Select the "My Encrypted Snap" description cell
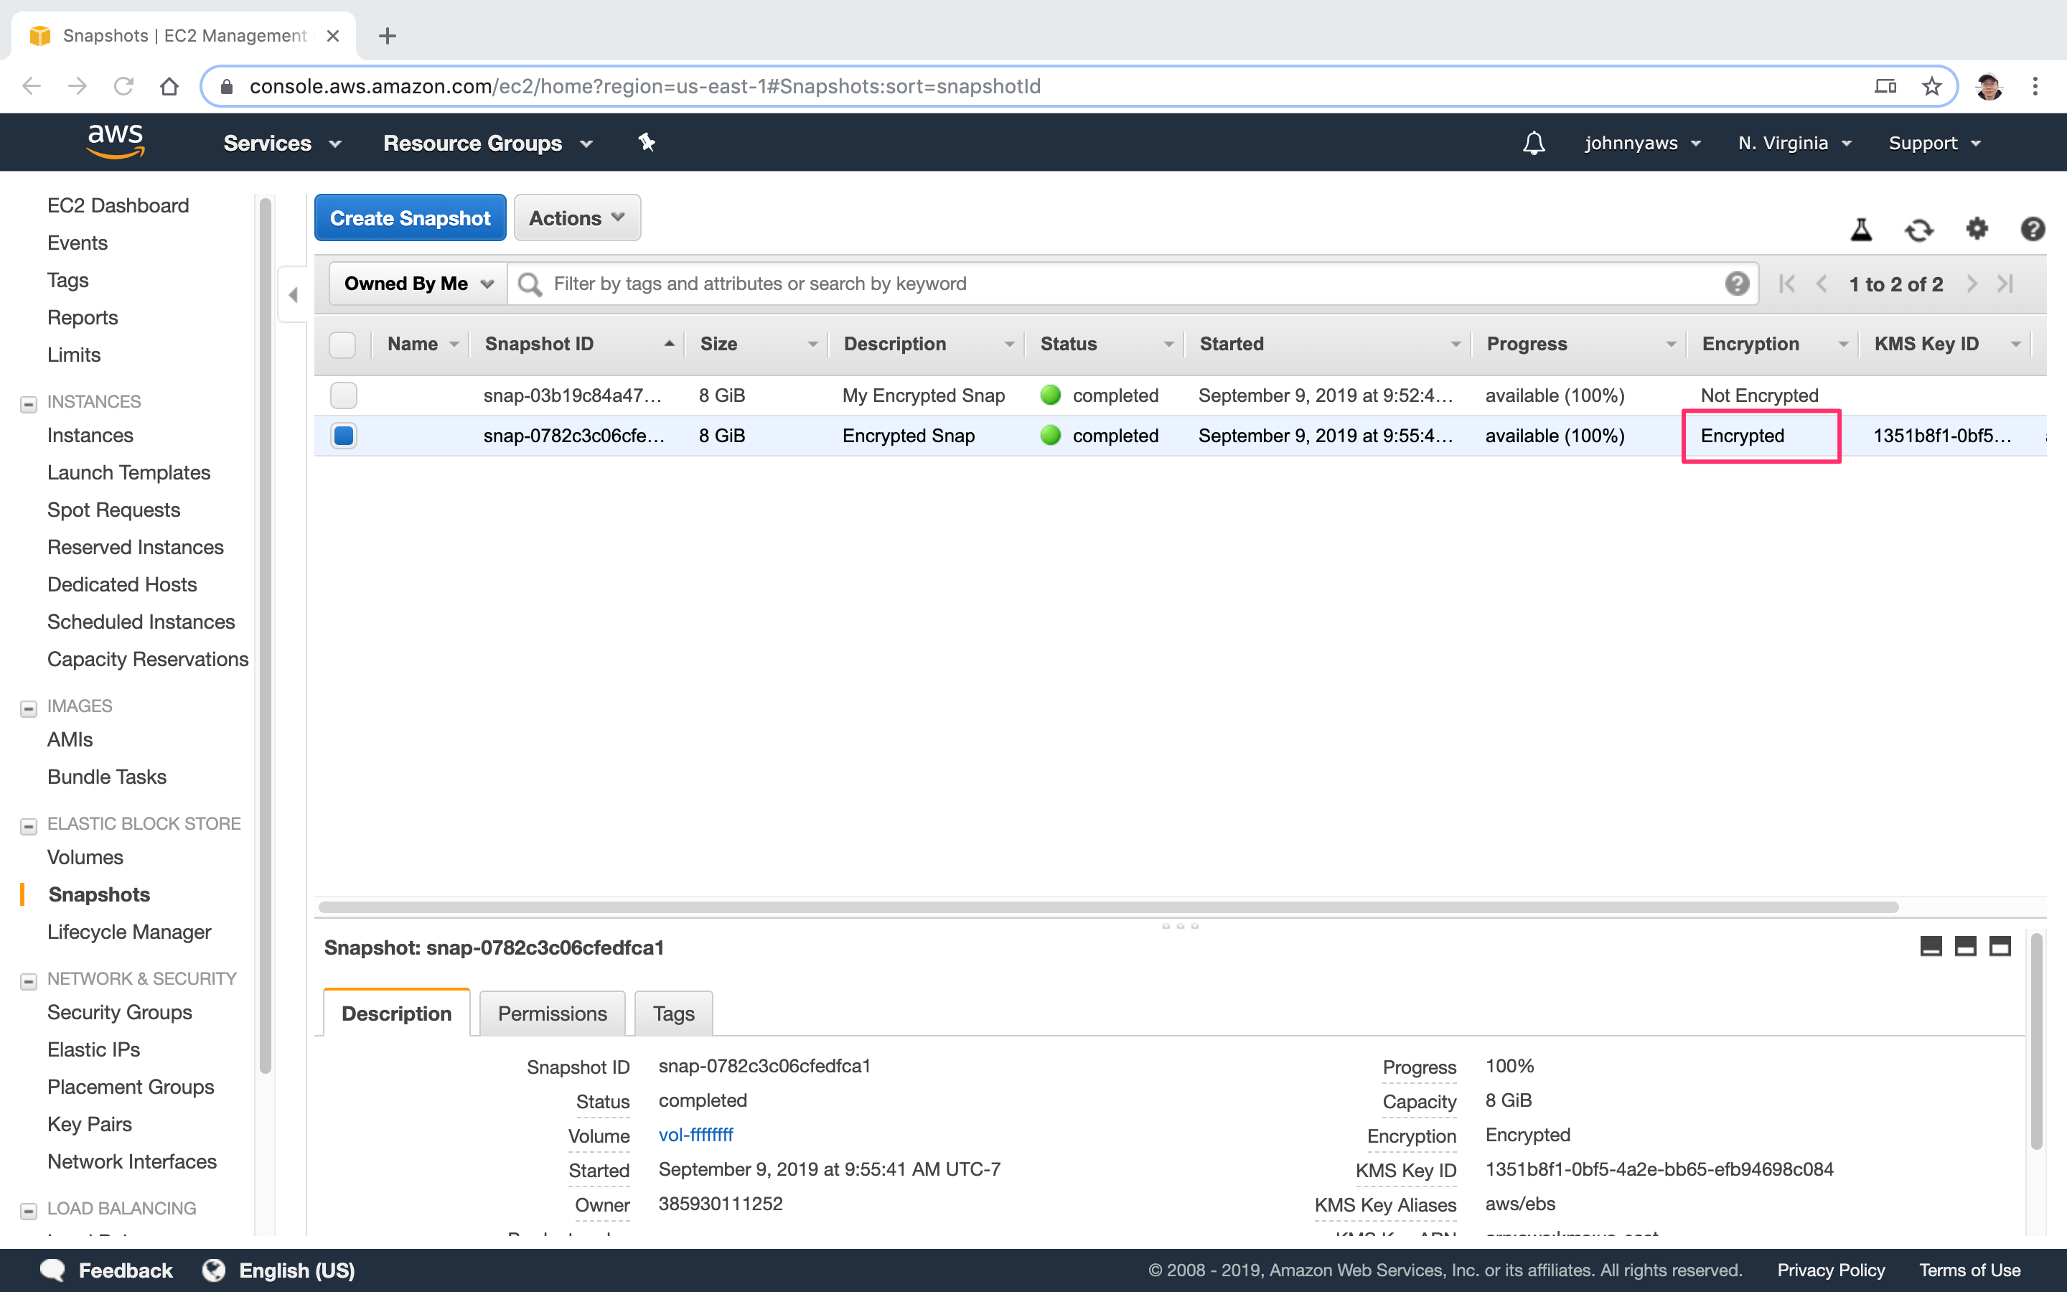 tap(923, 395)
